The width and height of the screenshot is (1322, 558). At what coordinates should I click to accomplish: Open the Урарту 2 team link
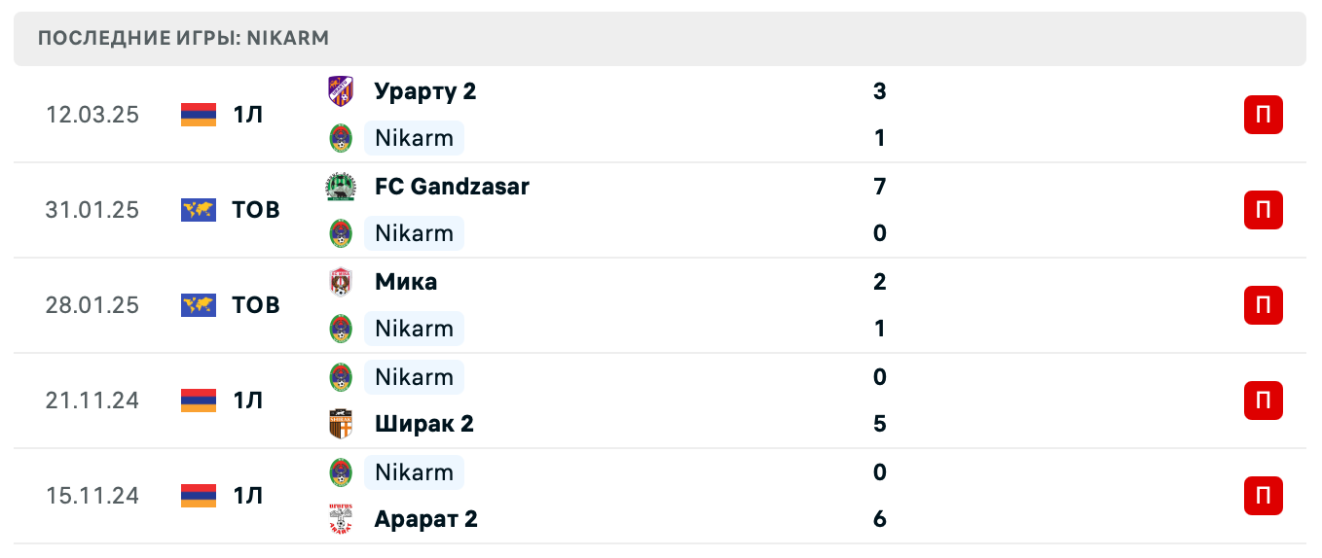pyautogui.click(x=425, y=91)
